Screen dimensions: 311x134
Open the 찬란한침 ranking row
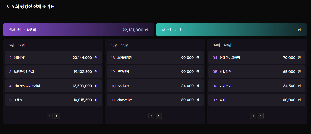point(155,72)
